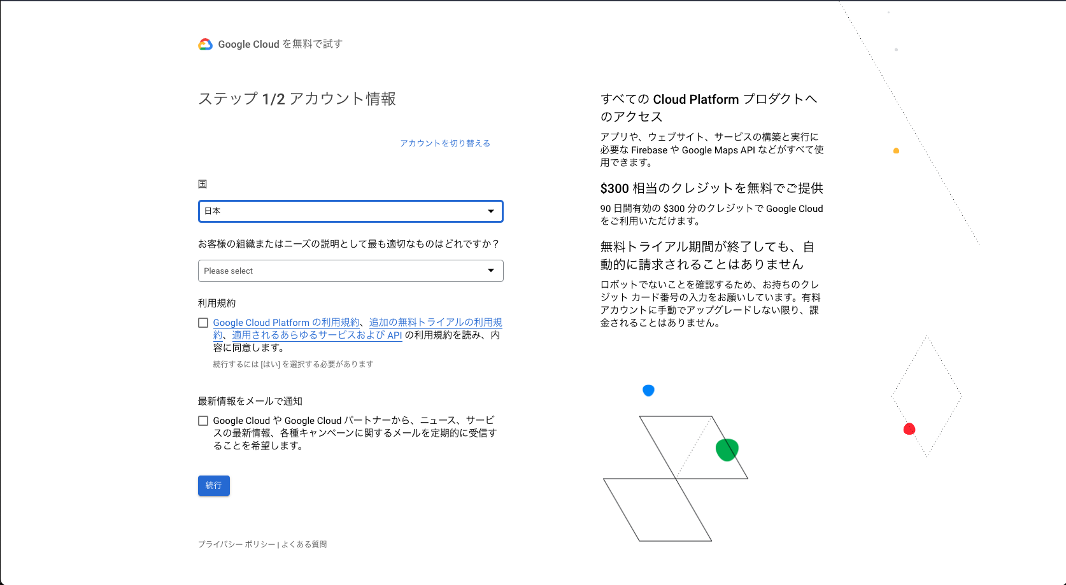
Task: Click the $300 相当のクレジット heading text
Action: coord(712,188)
